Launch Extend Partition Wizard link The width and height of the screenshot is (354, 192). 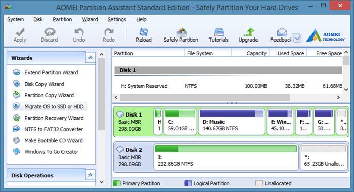pyautogui.click(x=51, y=72)
